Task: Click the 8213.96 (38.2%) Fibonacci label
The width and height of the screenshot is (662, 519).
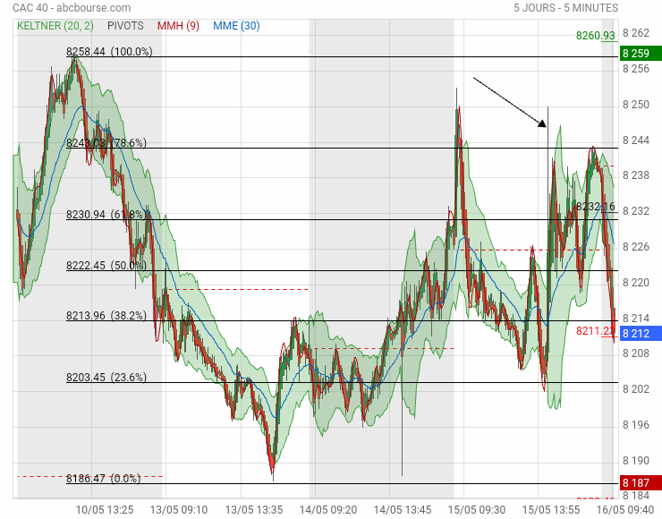Action: [x=106, y=316]
